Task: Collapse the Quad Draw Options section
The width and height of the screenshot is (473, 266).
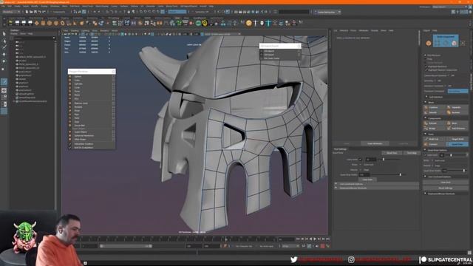Action: (x=426, y=150)
